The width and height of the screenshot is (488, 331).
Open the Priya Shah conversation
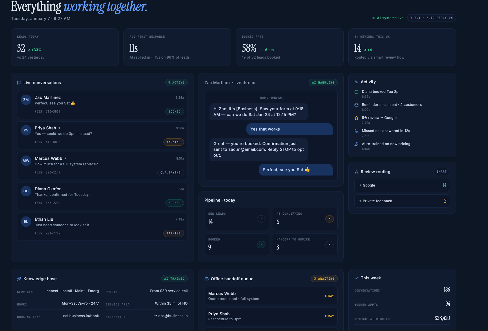[102, 135]
